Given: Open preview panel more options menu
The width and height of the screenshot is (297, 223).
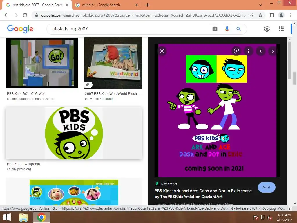Looking at the screenshot, I should [249, 51].
